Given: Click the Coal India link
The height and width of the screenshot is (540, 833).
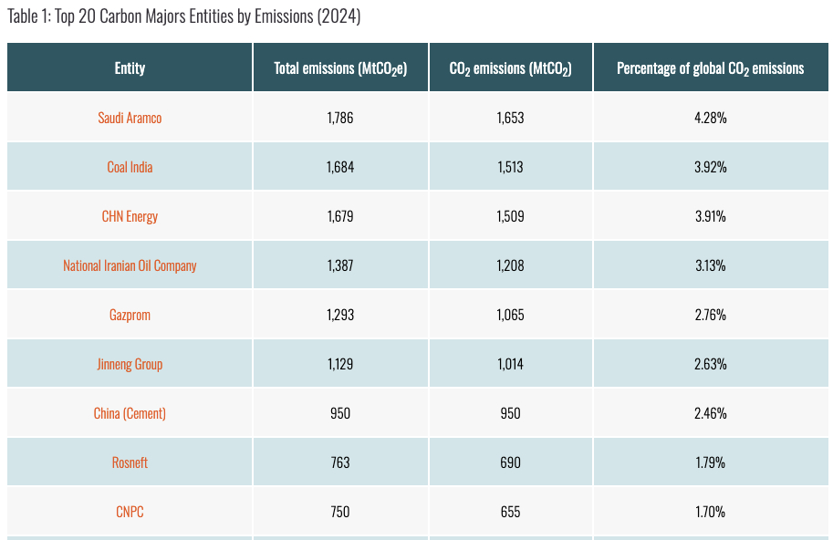Looking at the screenshot, I should coord(130,167).
